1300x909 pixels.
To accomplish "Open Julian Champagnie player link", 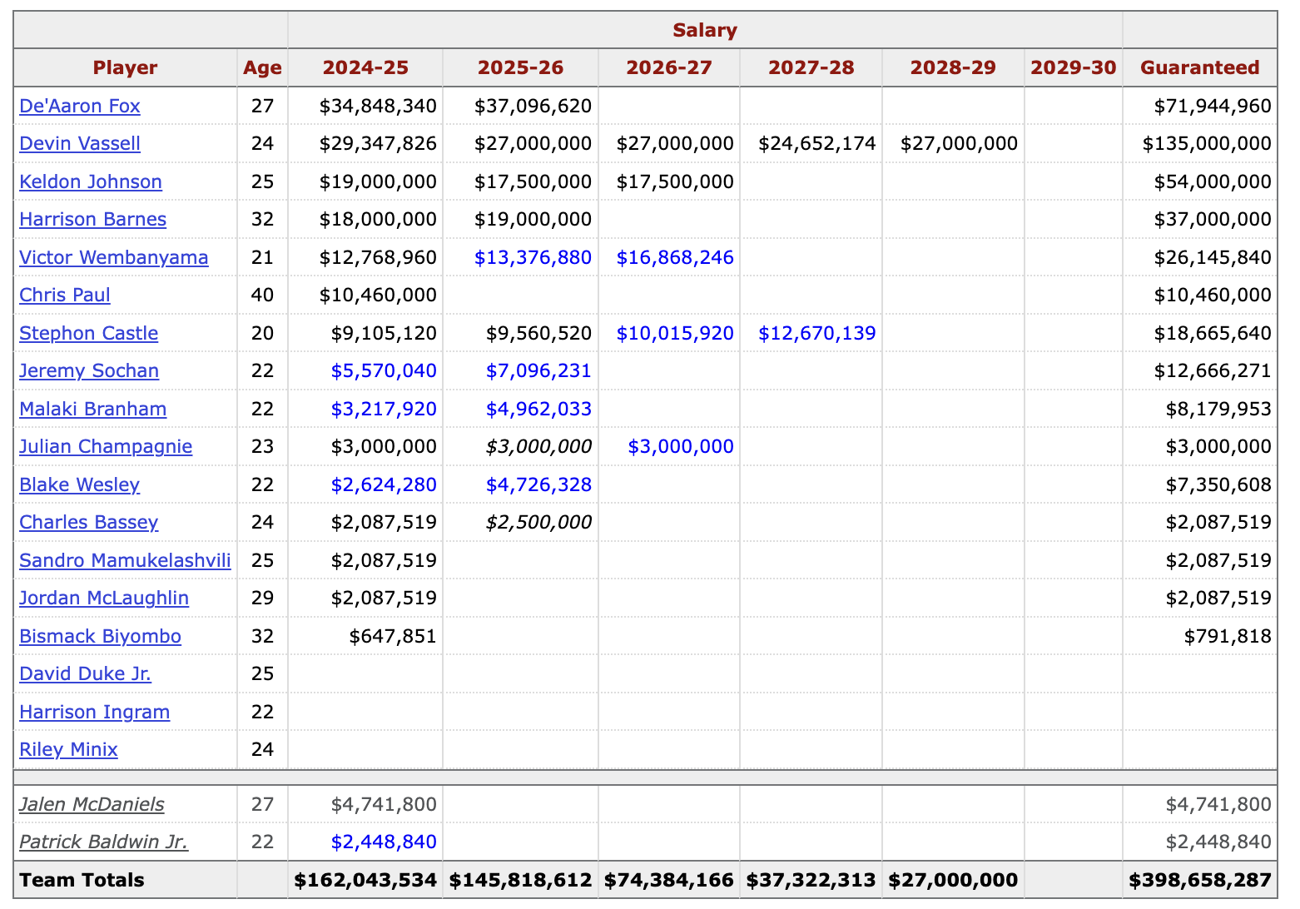I will click(106, 446).
